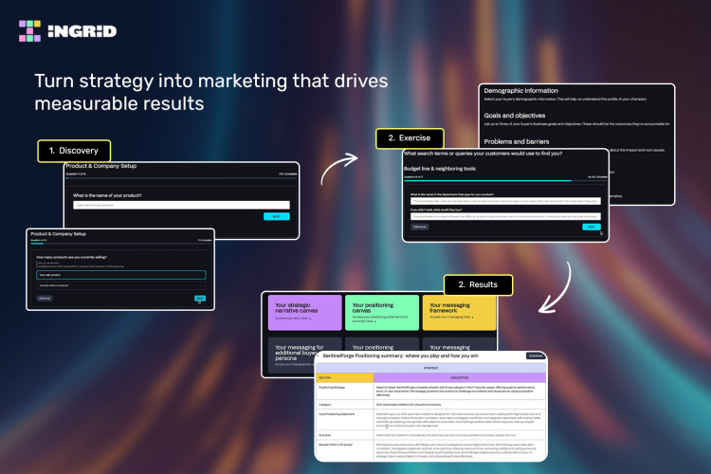Click the 'Access your story here' link

pos(293,319)
